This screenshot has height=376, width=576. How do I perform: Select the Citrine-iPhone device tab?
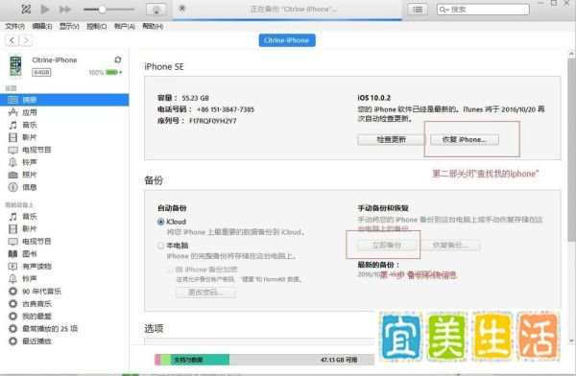pyautogui.click(x=287, y=40)
